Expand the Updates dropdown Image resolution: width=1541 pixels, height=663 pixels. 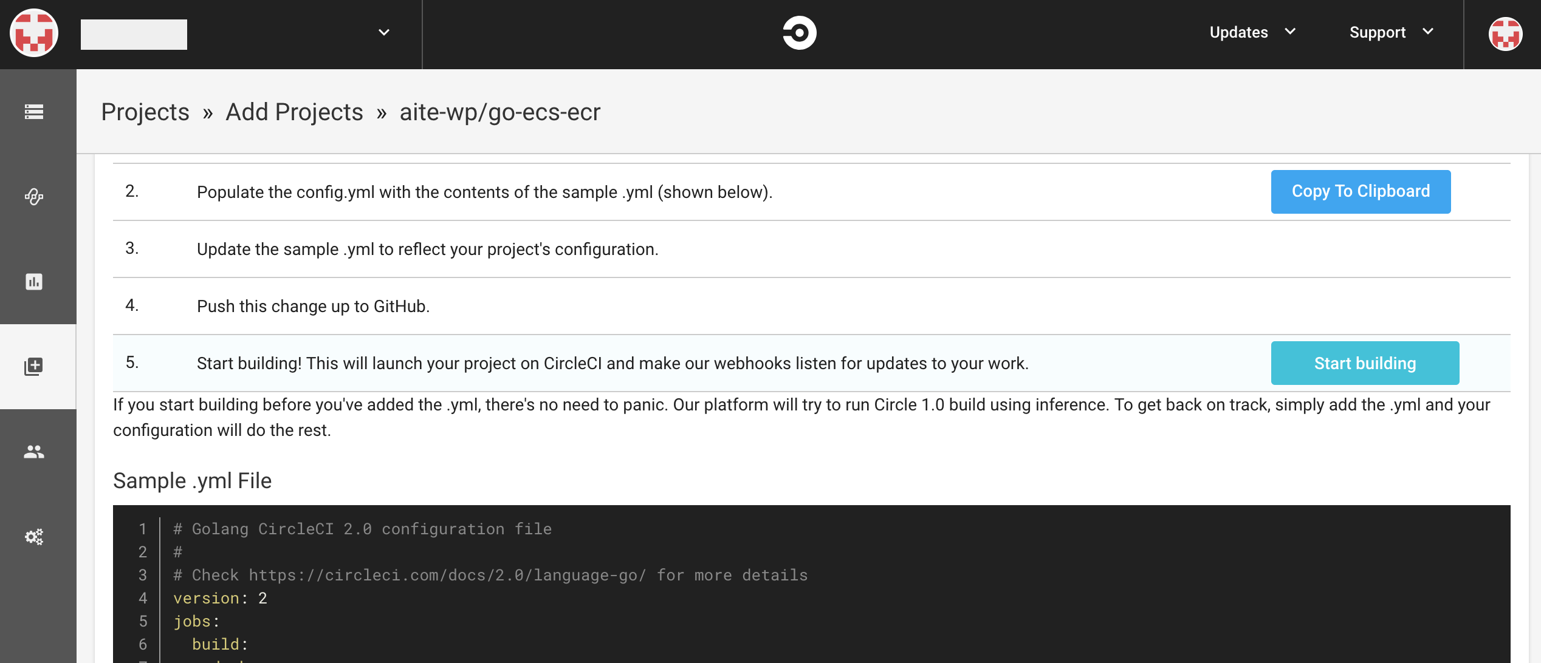point(1252,32)
